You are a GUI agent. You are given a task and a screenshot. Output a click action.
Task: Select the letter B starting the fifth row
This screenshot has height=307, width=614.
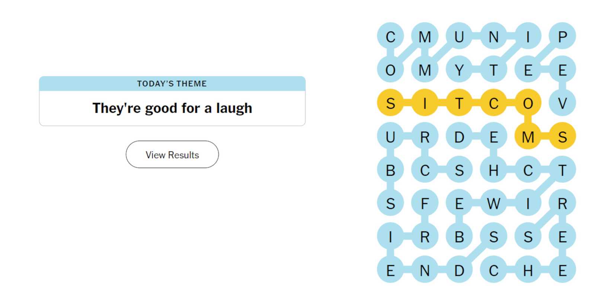click(x=390, y=170)
